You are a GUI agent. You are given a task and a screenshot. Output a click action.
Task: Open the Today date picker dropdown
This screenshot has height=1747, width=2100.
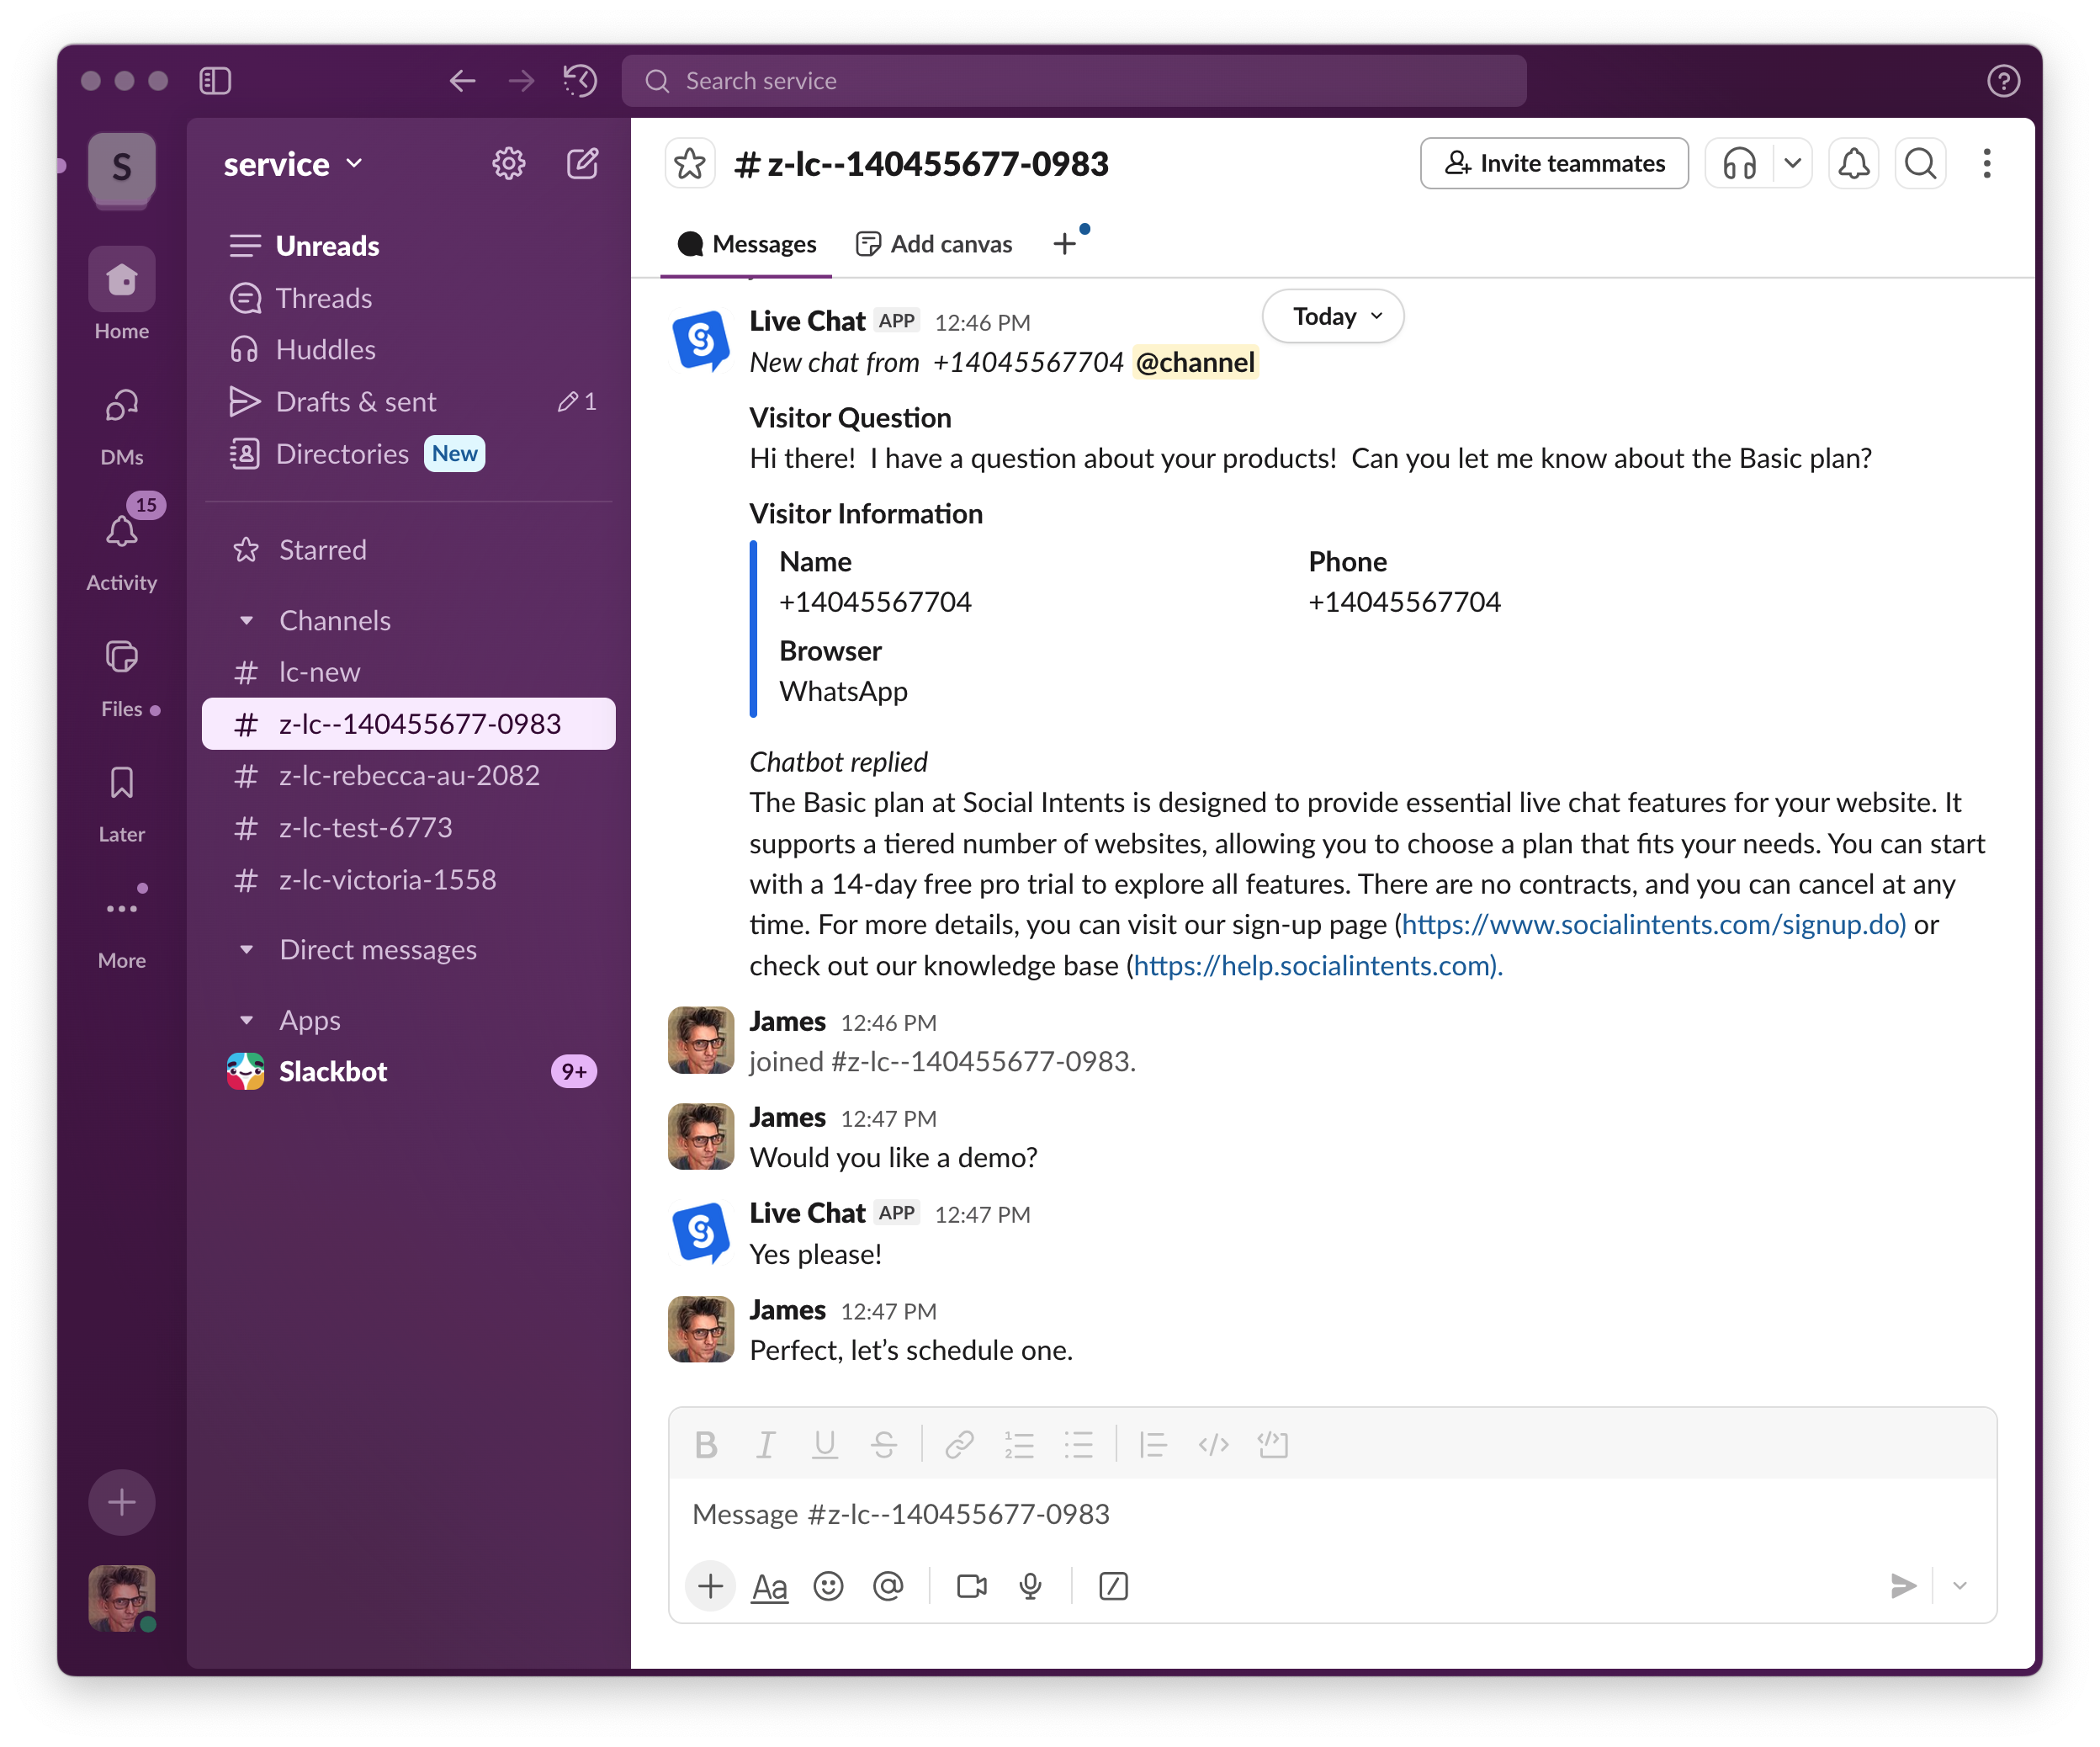[x=1332, y=316]
